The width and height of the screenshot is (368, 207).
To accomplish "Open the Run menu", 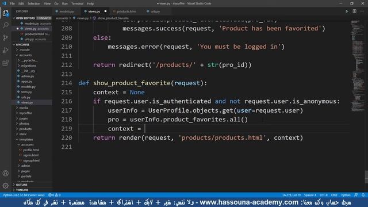I will 65,3.
